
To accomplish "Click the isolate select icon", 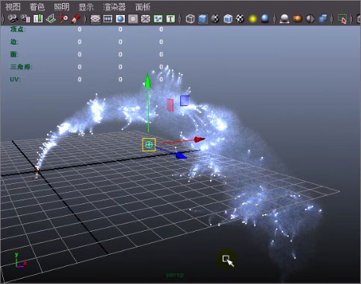I will point(342,19).
